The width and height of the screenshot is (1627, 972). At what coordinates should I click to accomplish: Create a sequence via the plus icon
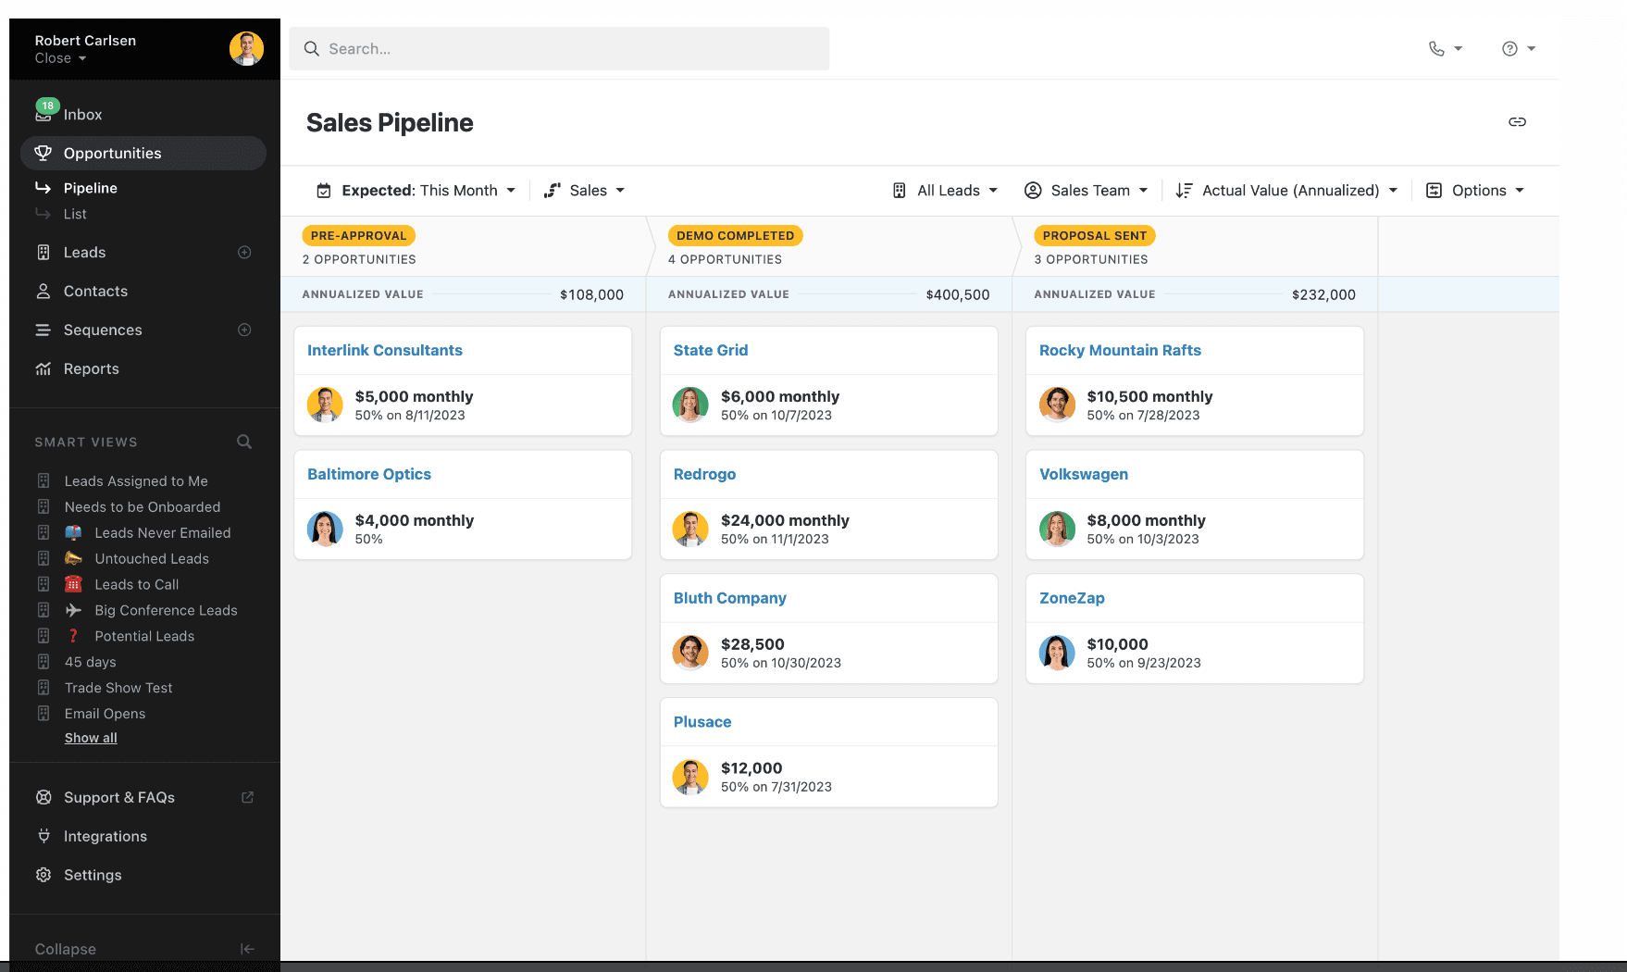(x=243, y=330)
